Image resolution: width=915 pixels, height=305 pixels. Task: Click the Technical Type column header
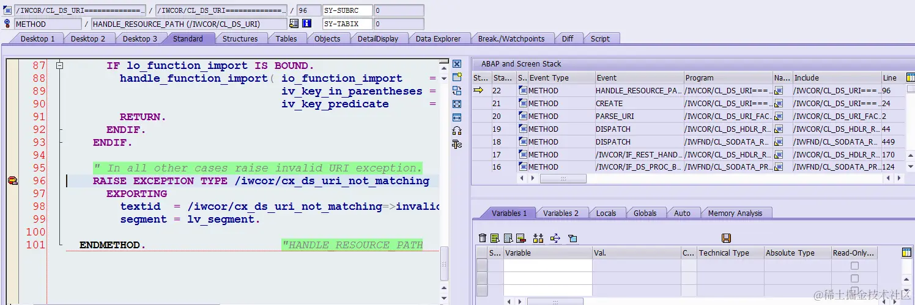coord(730,253)
